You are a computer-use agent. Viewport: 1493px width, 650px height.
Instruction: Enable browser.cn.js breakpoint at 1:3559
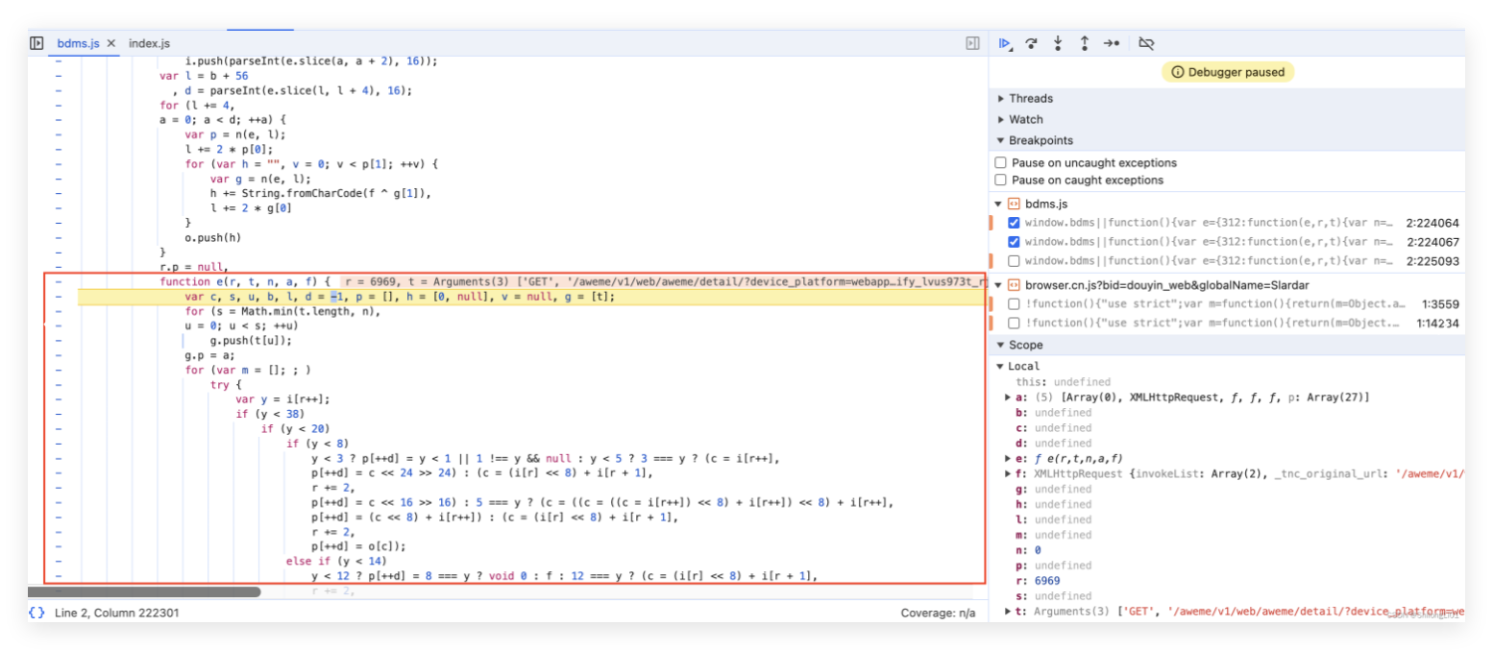point(1014,304)
